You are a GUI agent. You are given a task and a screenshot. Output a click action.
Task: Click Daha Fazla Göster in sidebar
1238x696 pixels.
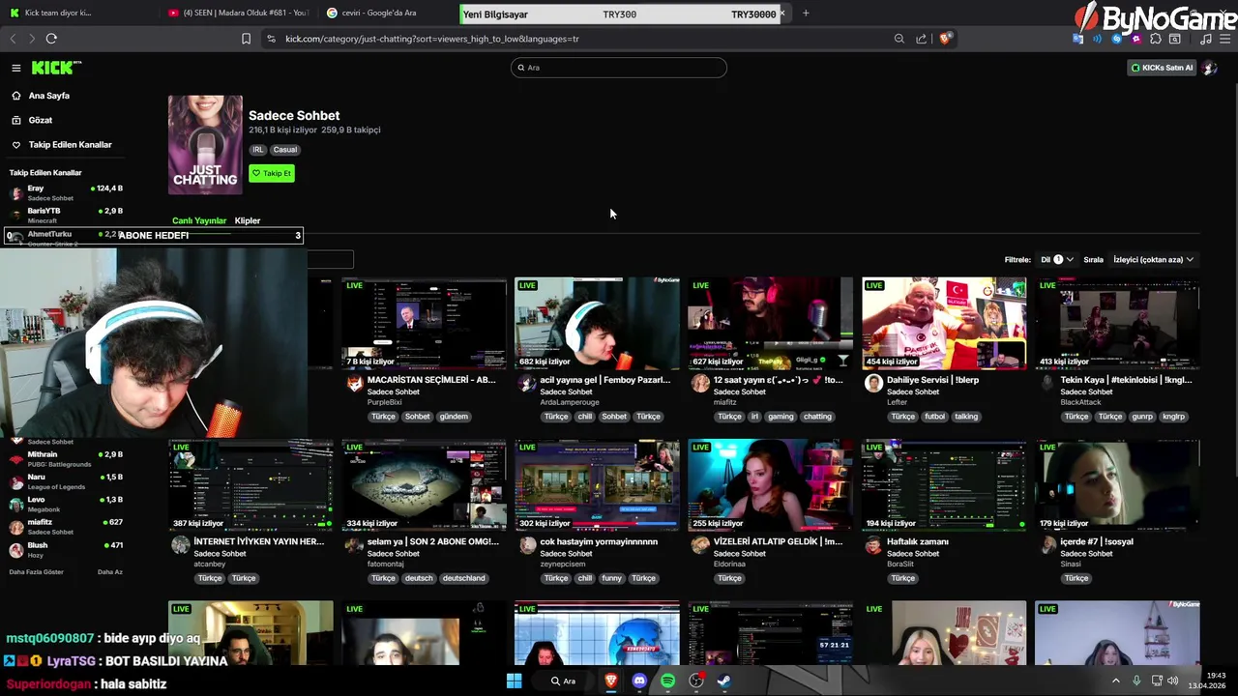click(36, 571)
